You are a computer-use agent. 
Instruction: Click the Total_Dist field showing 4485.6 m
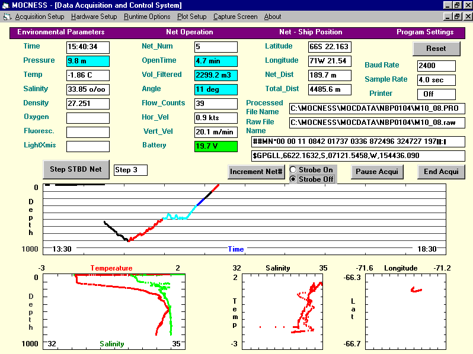pos(330,89)
